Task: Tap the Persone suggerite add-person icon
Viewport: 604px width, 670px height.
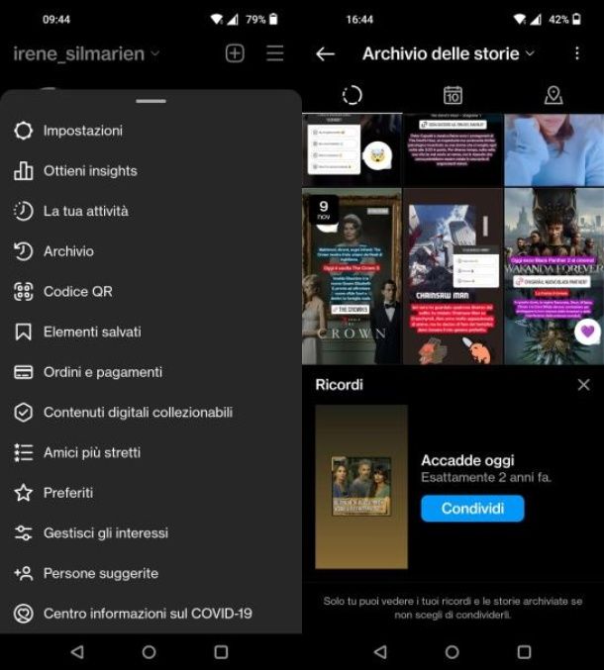Action: point(23,573)
